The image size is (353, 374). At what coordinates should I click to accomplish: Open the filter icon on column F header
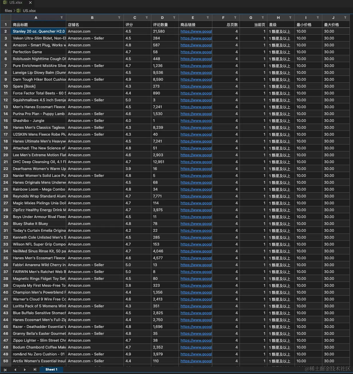click(x=235, y=18)
